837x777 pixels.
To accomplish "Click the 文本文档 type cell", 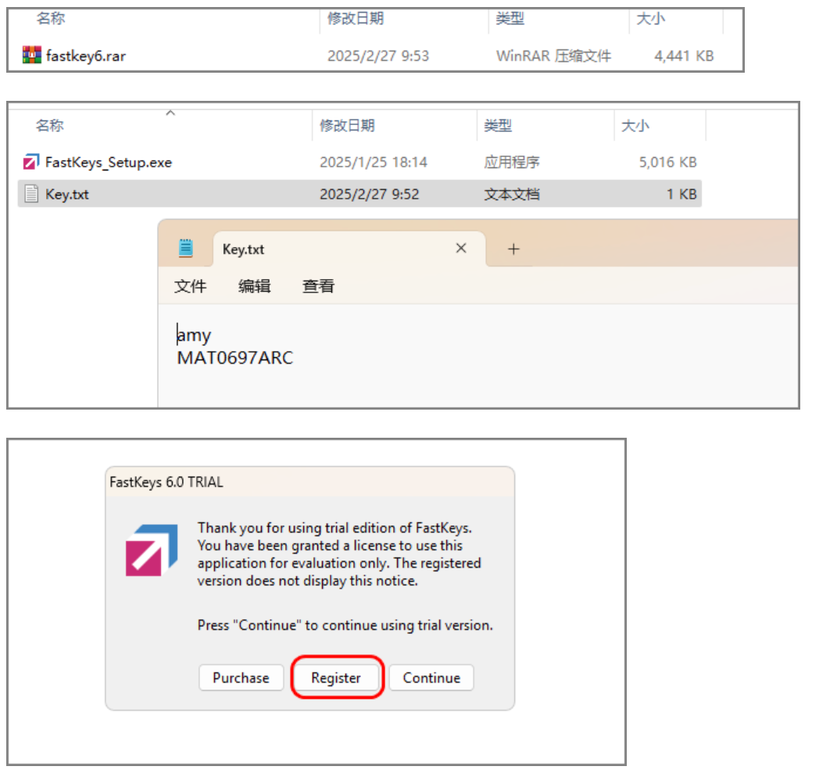I will 511,195.
